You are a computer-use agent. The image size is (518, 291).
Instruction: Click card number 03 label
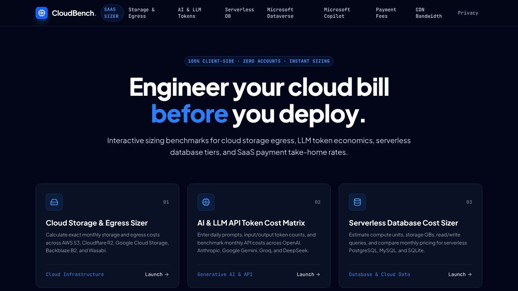(469, 202)
